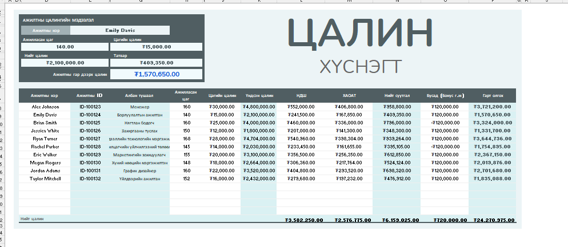
Task: Select the Нийт цалин total row label
Action: pos(33,218)
